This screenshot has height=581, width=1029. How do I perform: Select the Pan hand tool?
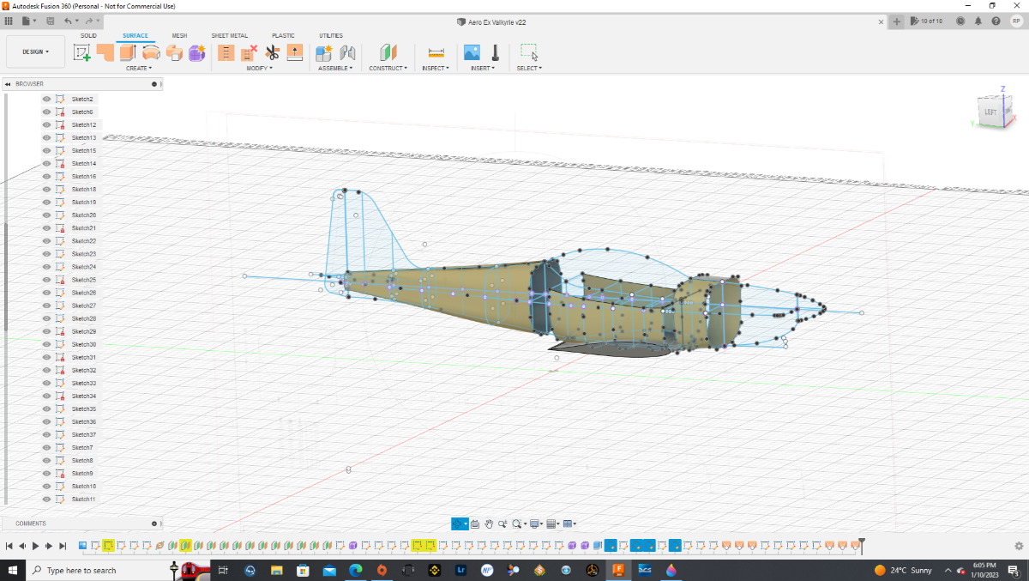click(x=488, y=524)
